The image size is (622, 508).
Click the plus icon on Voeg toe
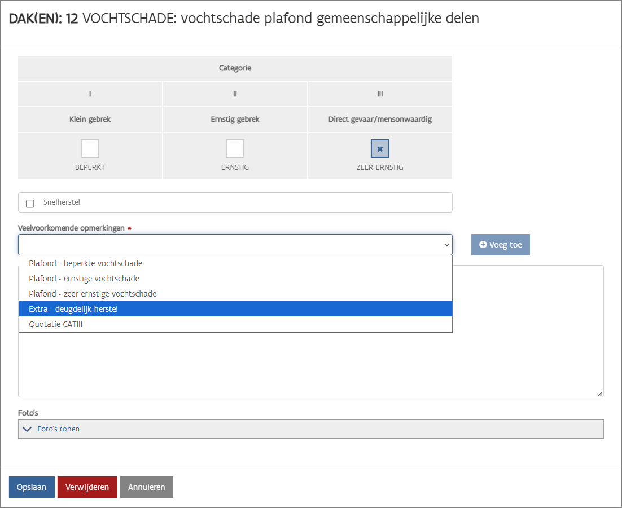[x=483, y=245]
